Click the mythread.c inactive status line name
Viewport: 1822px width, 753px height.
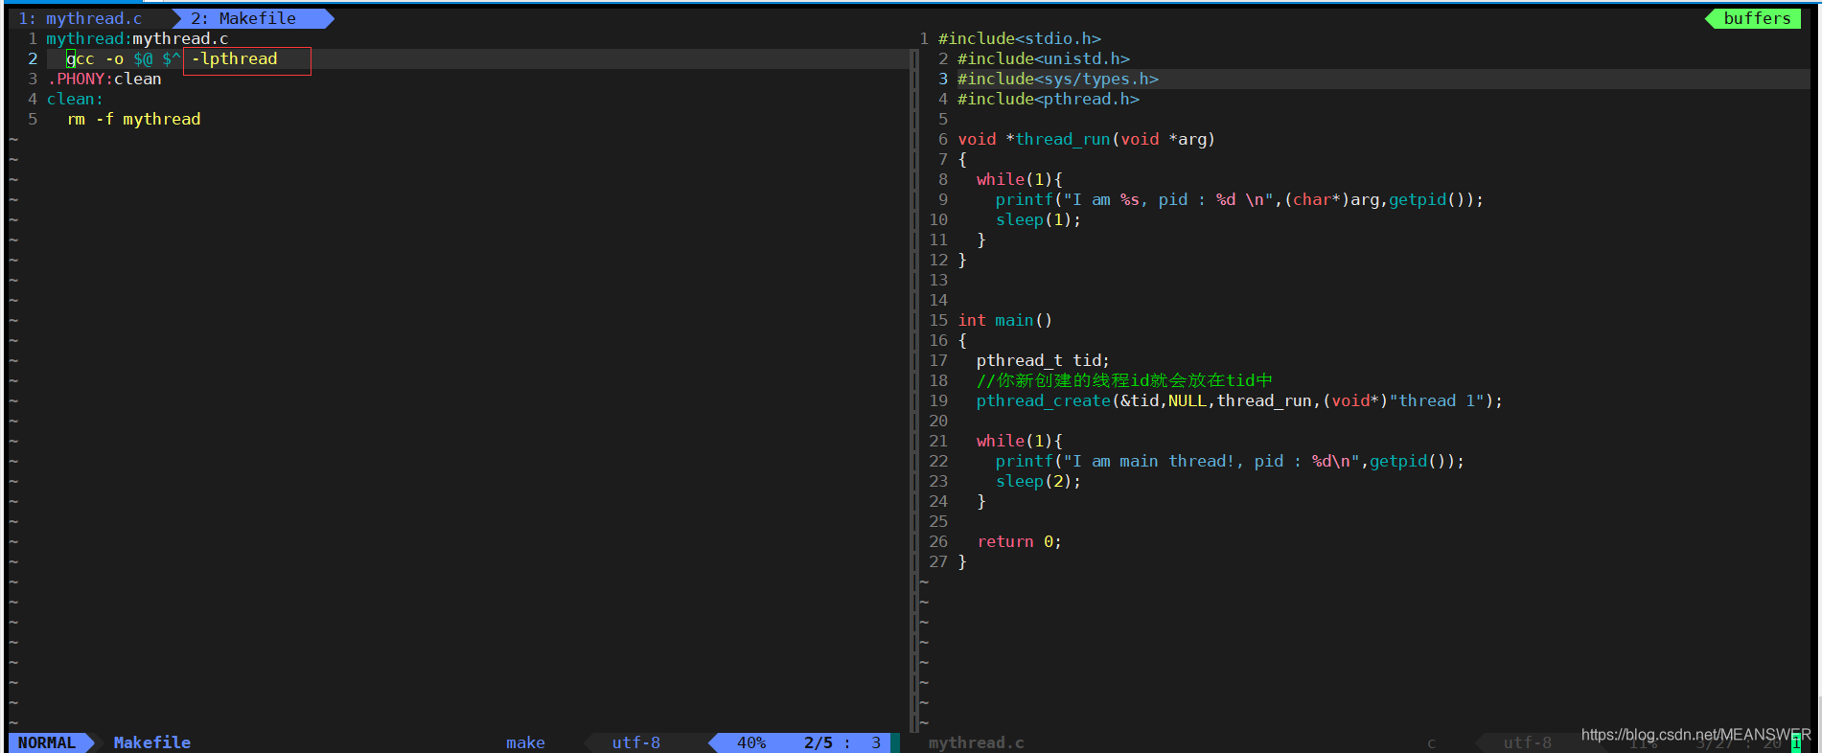point(976,742)
